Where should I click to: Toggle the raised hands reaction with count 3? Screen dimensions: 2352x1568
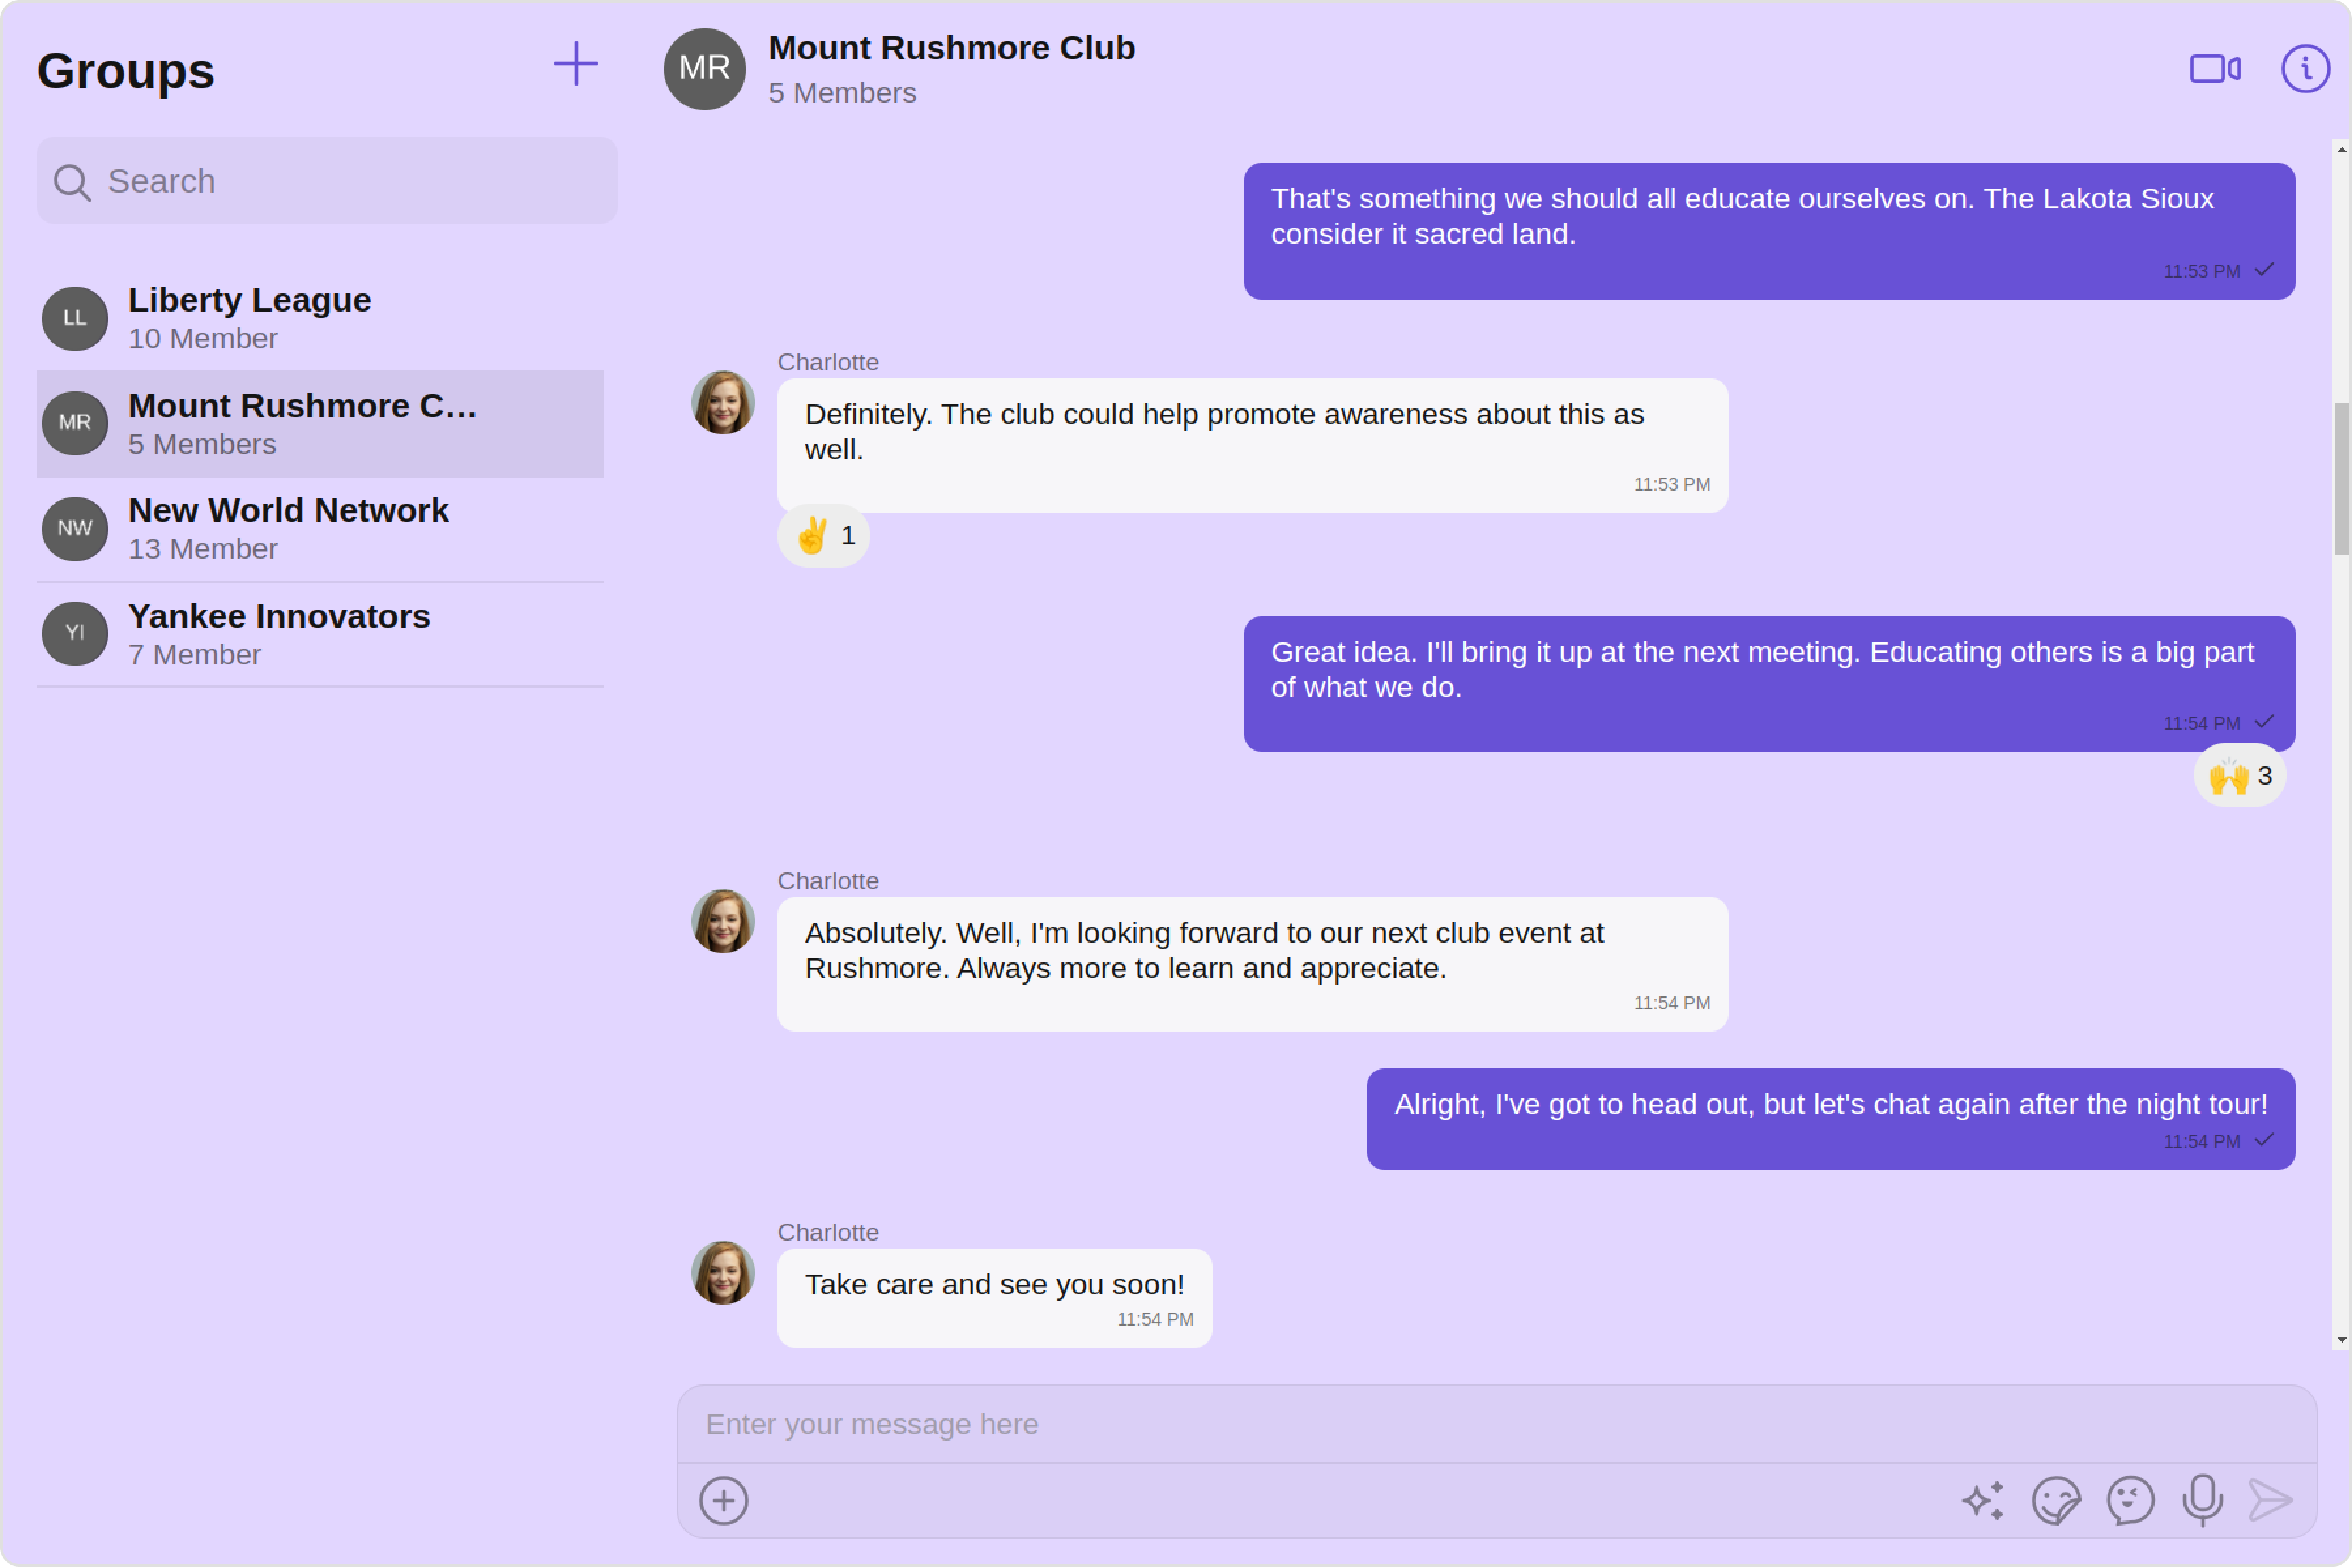click(x=2239, y=776)
